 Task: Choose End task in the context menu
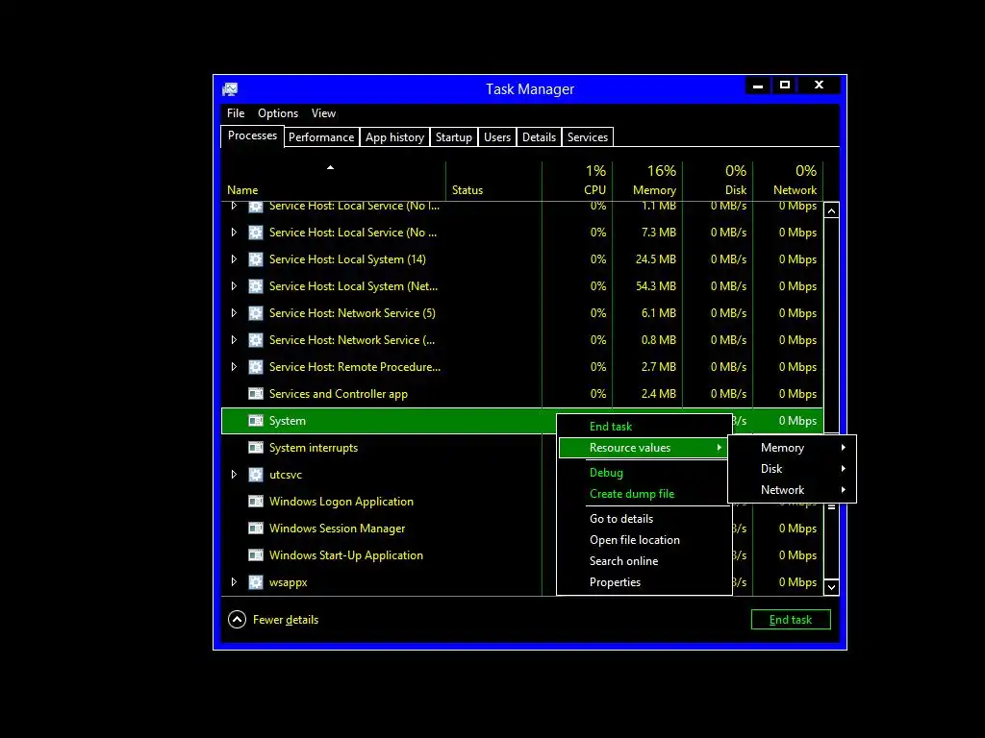[644, 427]
